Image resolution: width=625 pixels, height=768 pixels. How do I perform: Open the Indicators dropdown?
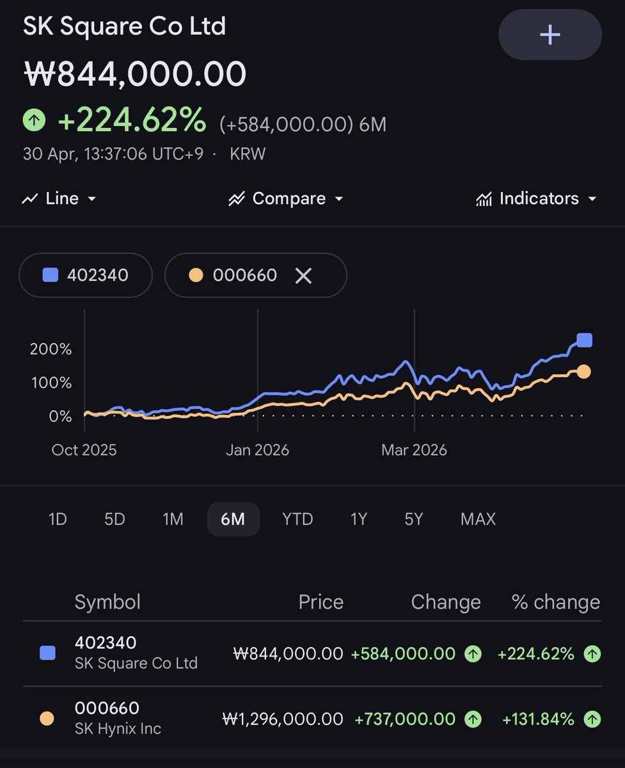point(536,198)
